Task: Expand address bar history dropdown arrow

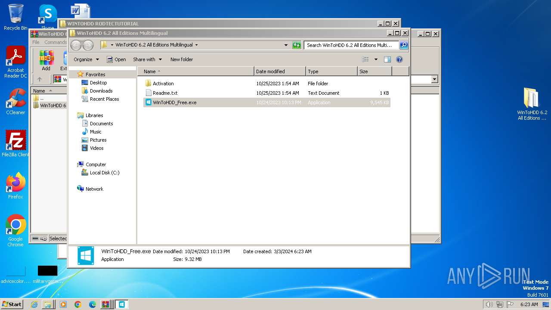Action: pyautogui.click(x=286, y=45)
